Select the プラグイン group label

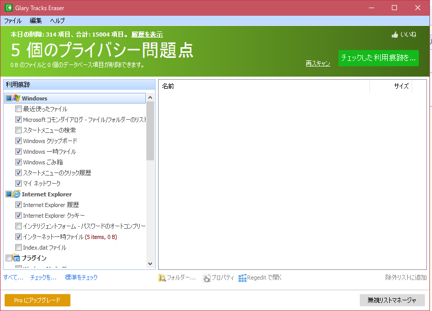(34, 258)
